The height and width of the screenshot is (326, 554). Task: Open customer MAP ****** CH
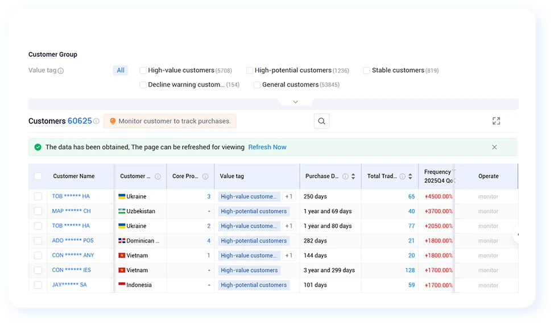(71, 211)
